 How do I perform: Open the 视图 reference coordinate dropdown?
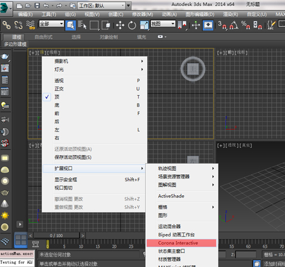163,24
